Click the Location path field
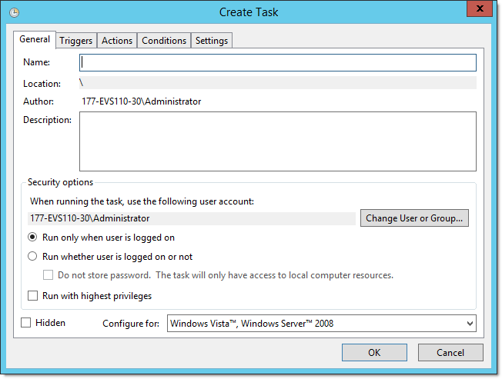The width and height of the screenshot is (502, 379). pyautogui.click(x=277, y=82)
